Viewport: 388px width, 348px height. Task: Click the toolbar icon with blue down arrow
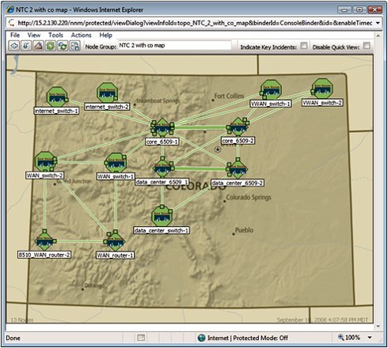click(x=26, y=46)
